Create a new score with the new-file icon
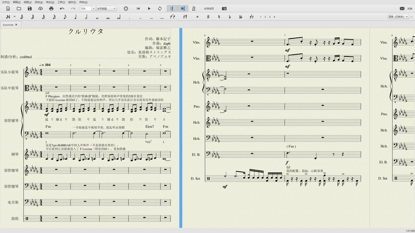The image size is (415, 233). [x=8, y=9]
